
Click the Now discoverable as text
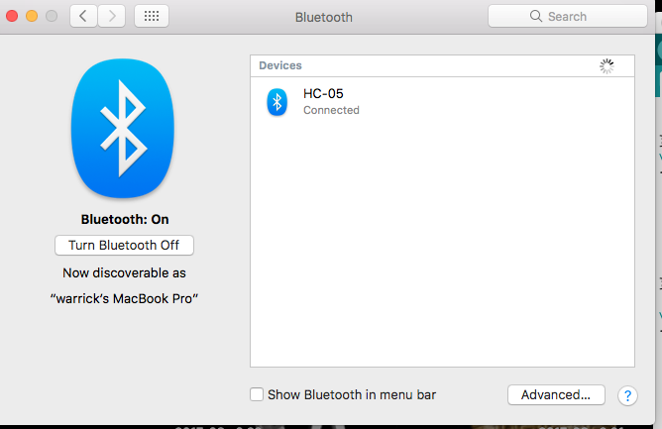click(124, 272)
